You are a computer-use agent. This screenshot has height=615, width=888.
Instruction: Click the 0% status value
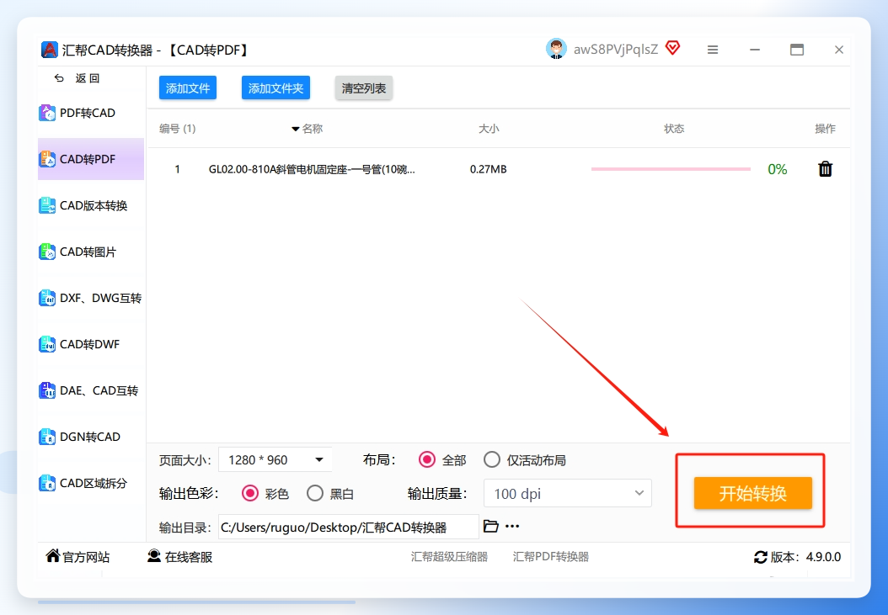point(777,169)
